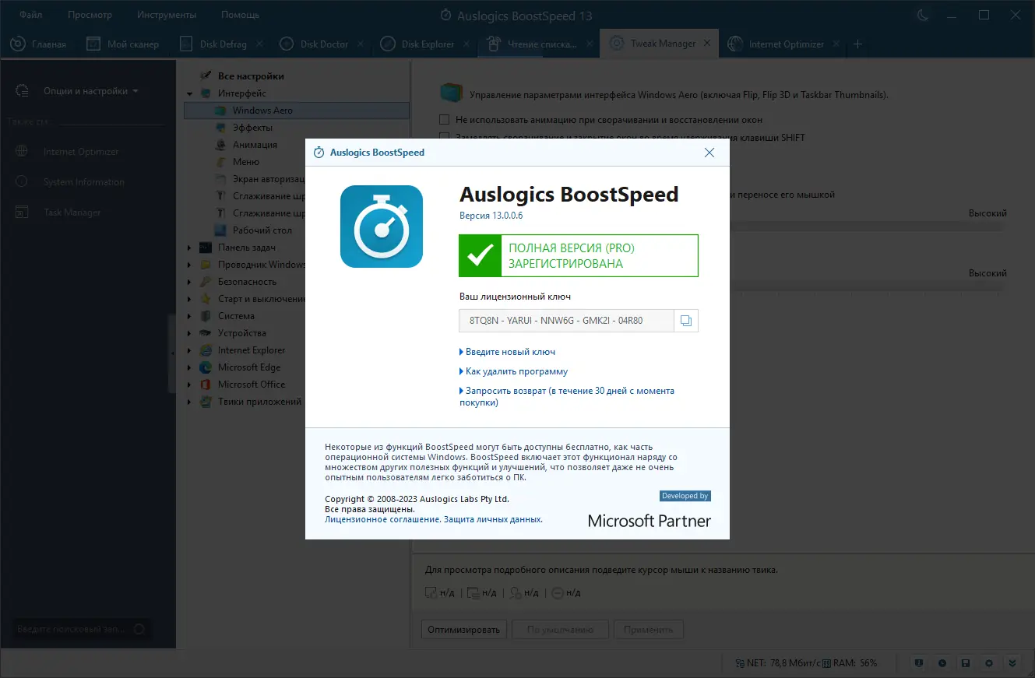Click the Оптимизировать button
Viewport: 1035px width, 678px height.
click(464, 630)
